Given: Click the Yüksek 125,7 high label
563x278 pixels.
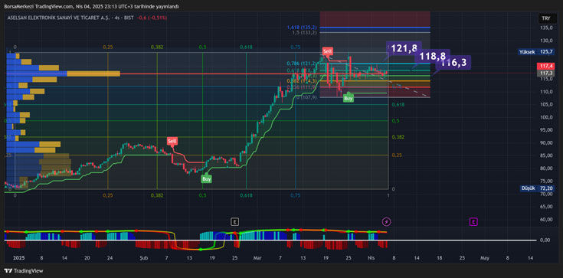Looking at the screenshot, I should tap(536, 52).
